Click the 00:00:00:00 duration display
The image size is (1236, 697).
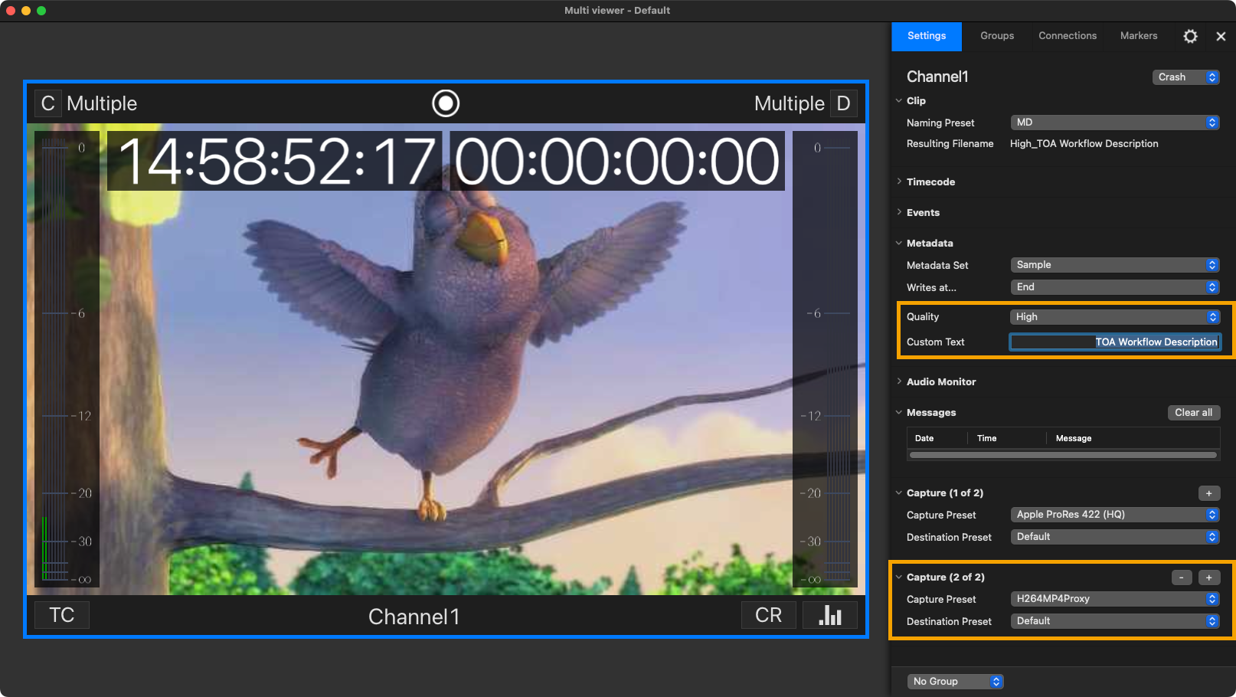point(616,162)
